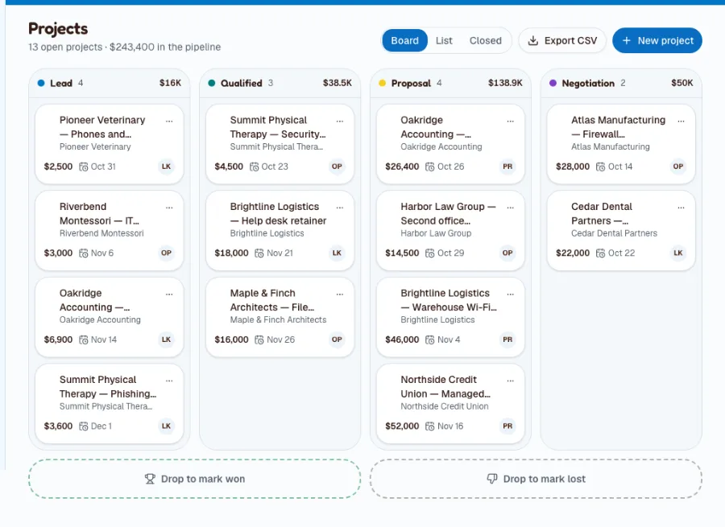This screenshot has width=725, height=527.
Task: Click calendar icon beside Oct 31
Action: pos(83,167)
